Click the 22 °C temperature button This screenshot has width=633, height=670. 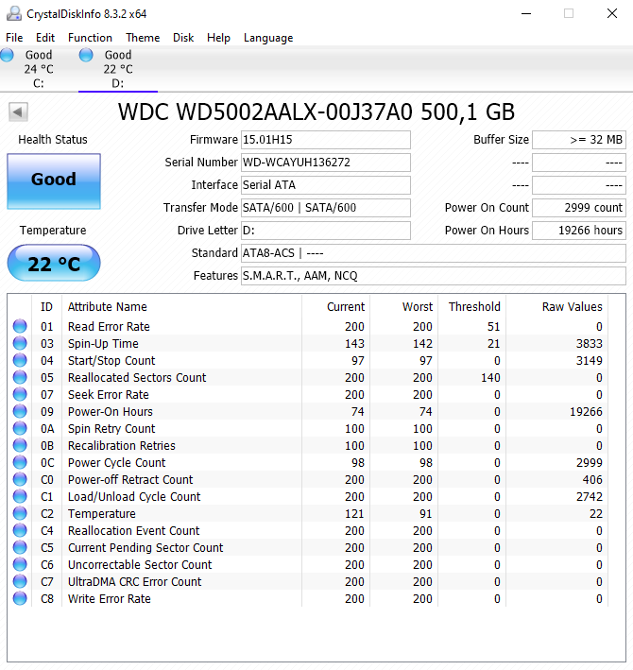54,263
